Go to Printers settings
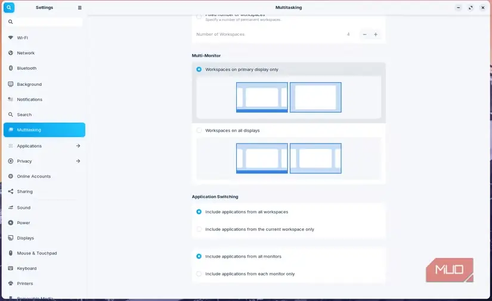Screen dimensions: 492x301 (44, 284)
